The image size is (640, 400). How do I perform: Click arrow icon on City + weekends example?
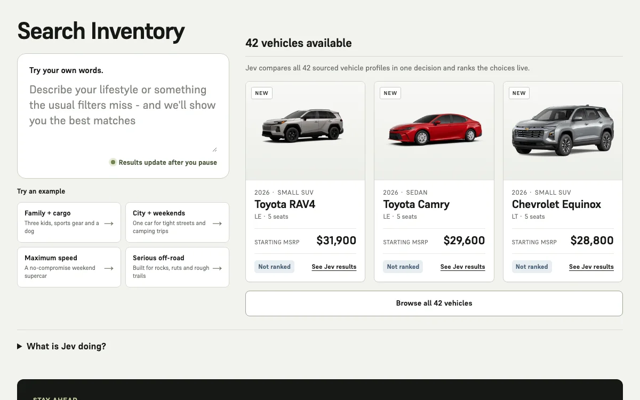(x=217, y=223)
